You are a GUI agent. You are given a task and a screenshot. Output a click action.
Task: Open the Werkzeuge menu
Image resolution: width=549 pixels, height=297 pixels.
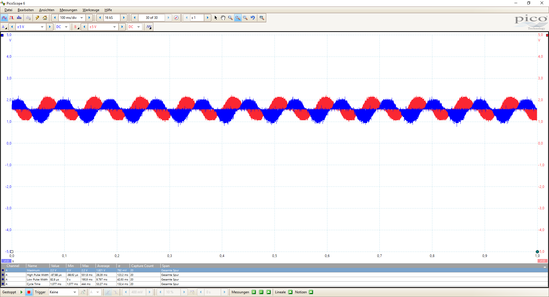(x=91, y=10)
